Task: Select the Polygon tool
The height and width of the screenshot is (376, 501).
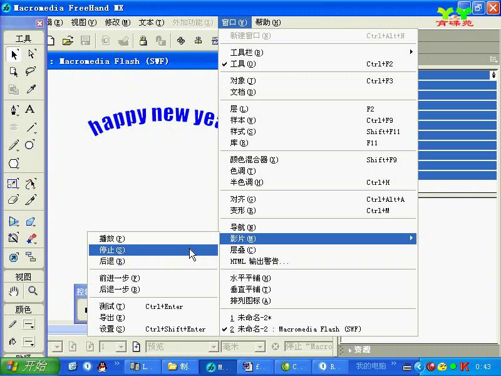Action: 14,164
